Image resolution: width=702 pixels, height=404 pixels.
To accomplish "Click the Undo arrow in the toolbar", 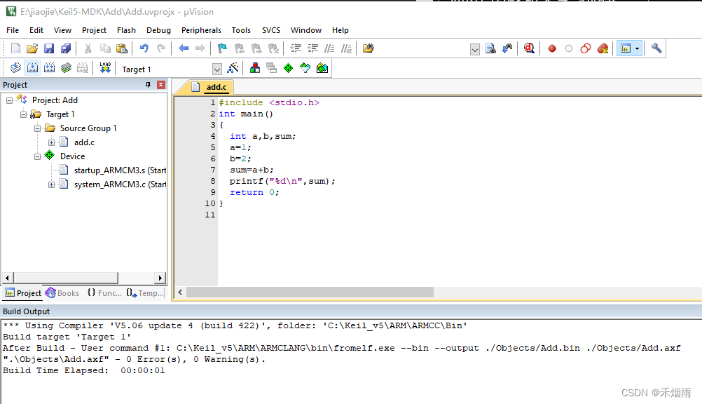I will pos(144,48).
